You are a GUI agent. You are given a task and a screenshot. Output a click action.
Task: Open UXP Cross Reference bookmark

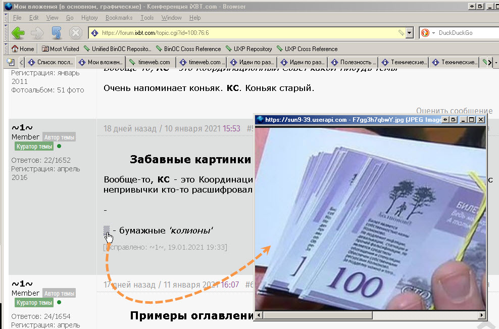pos(307,49)
